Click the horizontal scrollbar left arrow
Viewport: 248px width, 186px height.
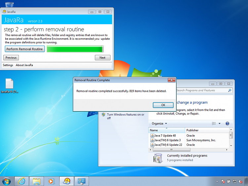point(150,150)
